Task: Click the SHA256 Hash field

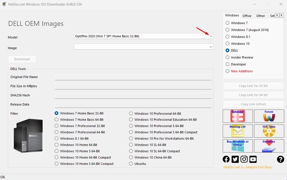Action: [133, 95]
